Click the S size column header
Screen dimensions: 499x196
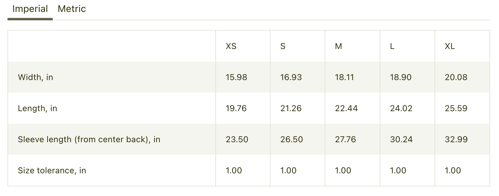click(x=283, y=46)
